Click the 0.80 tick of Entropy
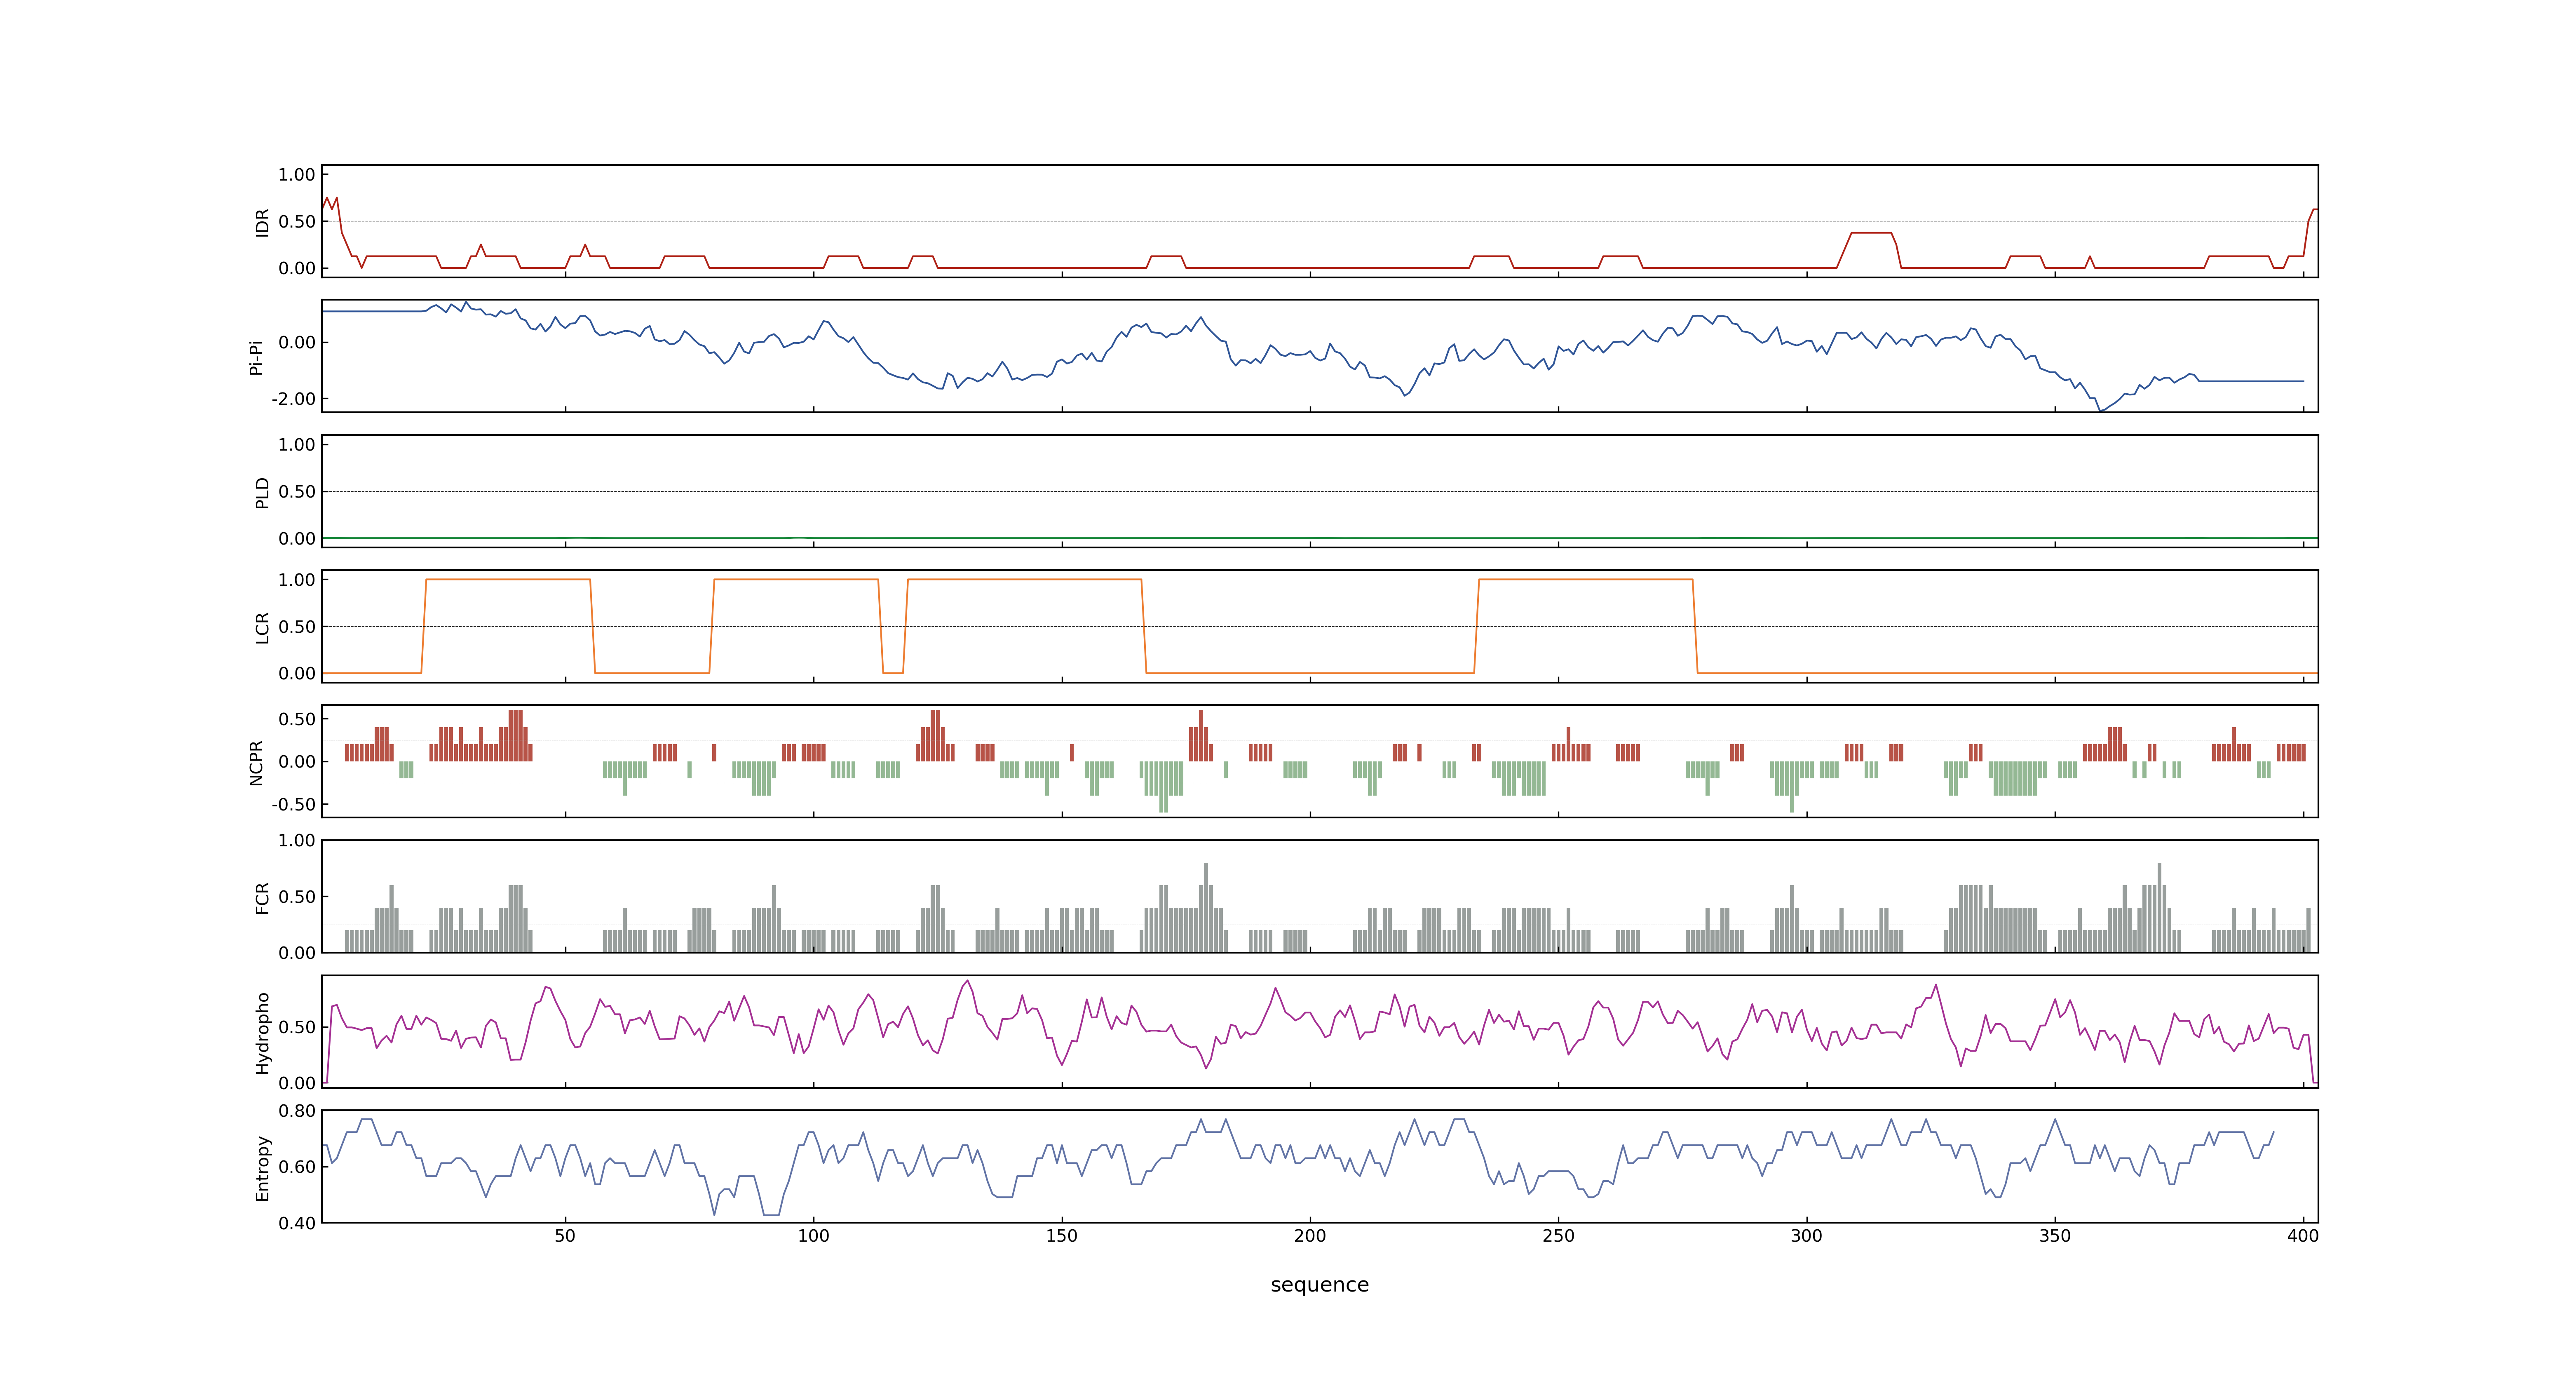Screen dimensions: 2576x1374 click(297, 1111)
